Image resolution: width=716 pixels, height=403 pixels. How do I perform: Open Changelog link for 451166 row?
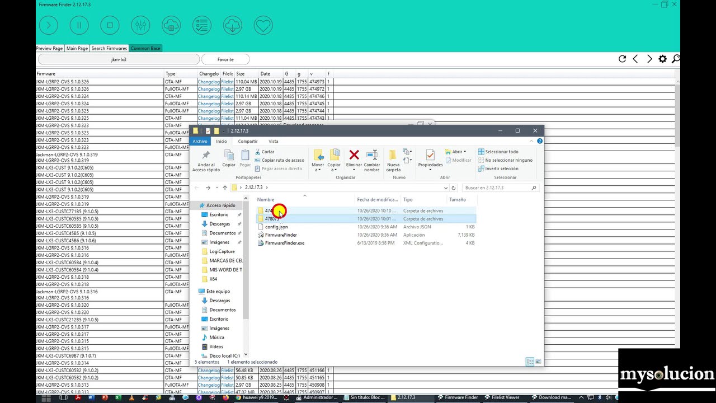tap(208, 371)
